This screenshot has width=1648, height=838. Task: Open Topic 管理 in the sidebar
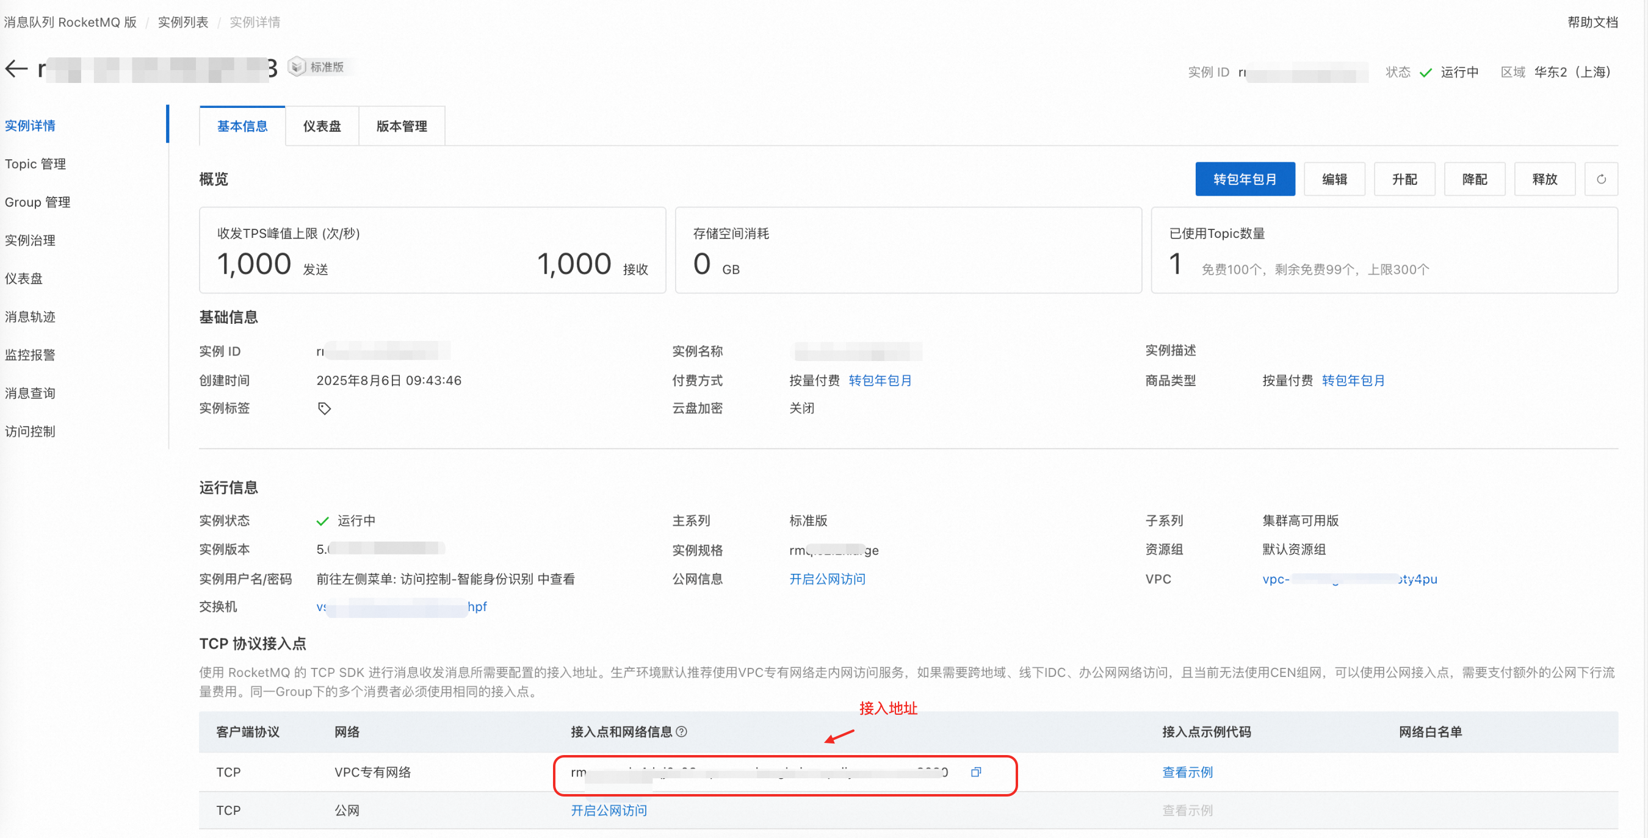pyautogui.click(x=35, y=163)
